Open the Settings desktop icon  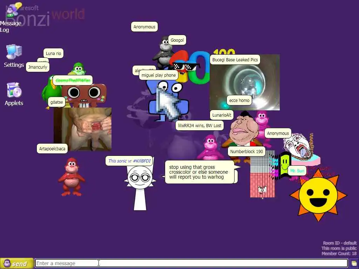pyautogui.click(x=14, y=56)
